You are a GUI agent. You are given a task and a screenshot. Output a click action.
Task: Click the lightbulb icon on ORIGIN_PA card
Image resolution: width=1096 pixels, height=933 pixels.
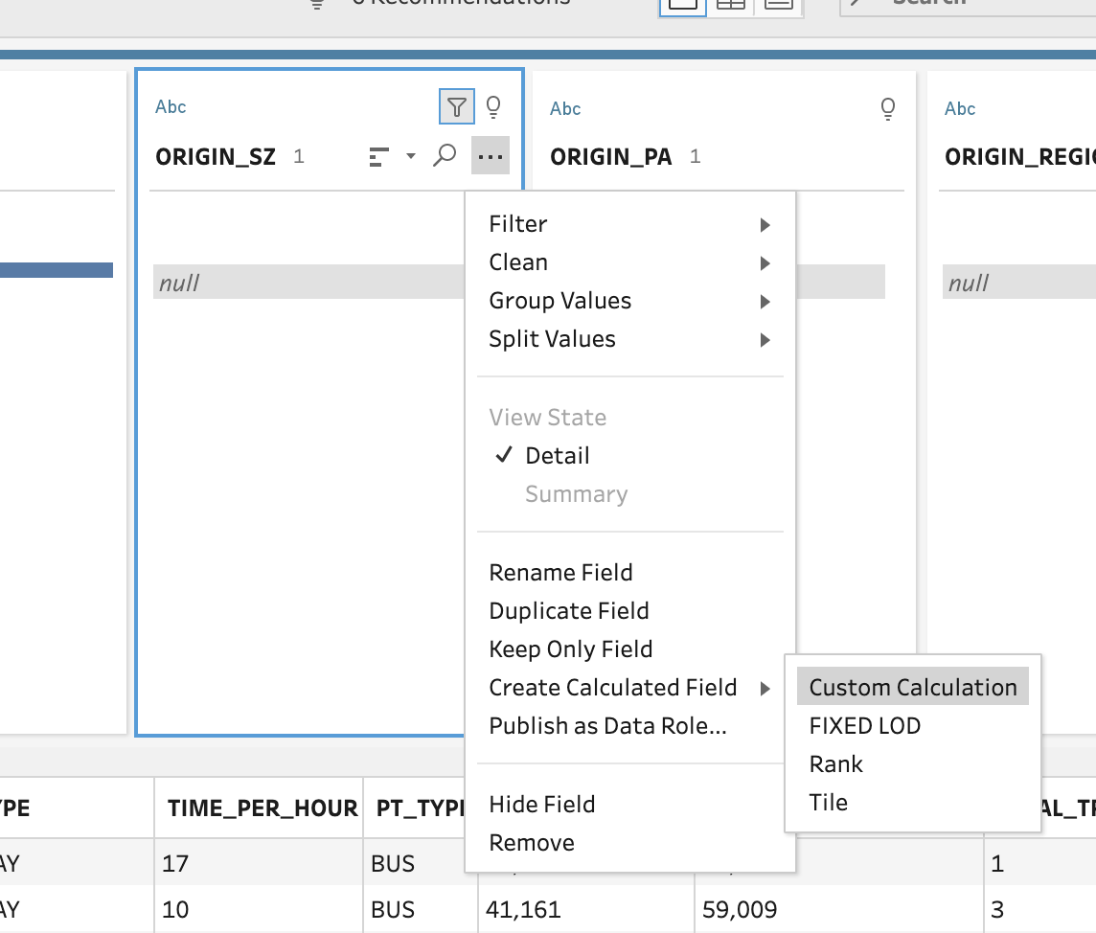888,108
